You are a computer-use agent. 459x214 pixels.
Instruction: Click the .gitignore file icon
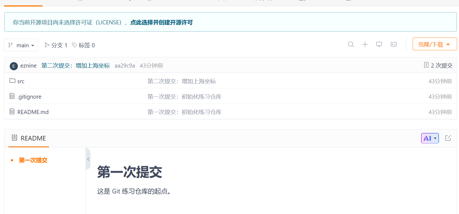(12, 96)
